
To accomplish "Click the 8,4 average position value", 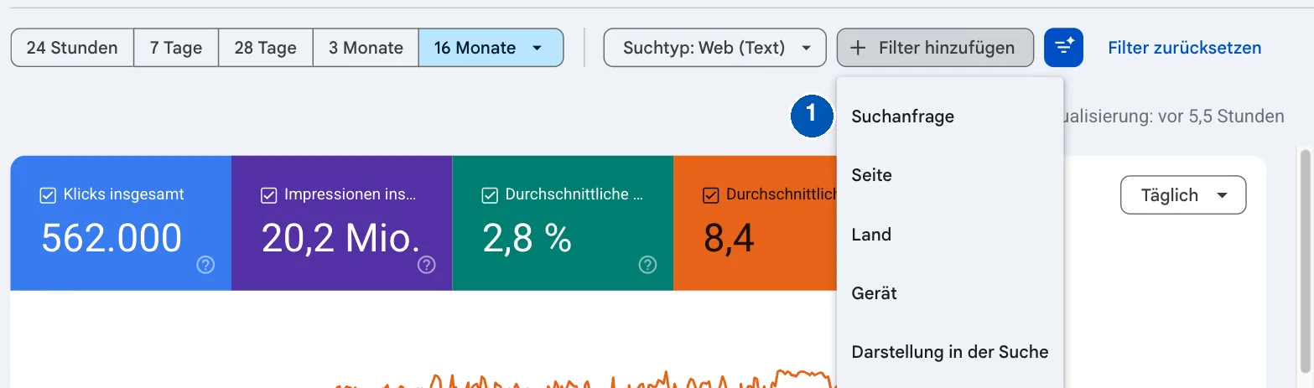I will (729, 239).
